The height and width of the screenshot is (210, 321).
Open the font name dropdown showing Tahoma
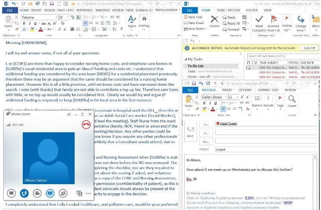pos(57,17)
